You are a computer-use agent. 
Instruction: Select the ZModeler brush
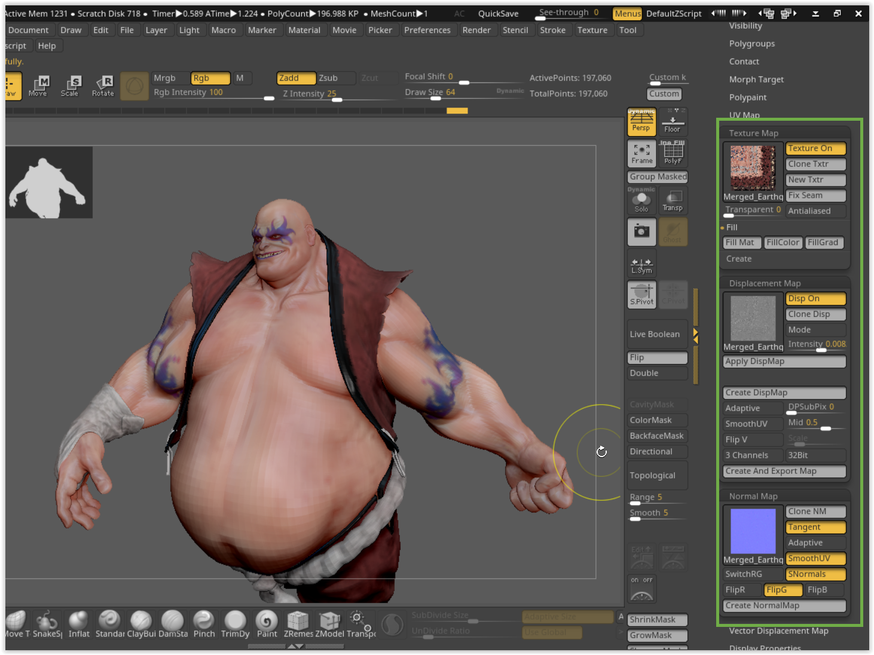(x=329, y=624)
